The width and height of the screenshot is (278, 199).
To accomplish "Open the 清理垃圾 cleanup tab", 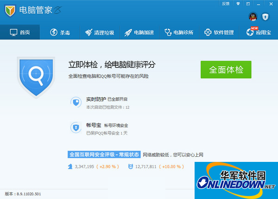I will point(100,32).
